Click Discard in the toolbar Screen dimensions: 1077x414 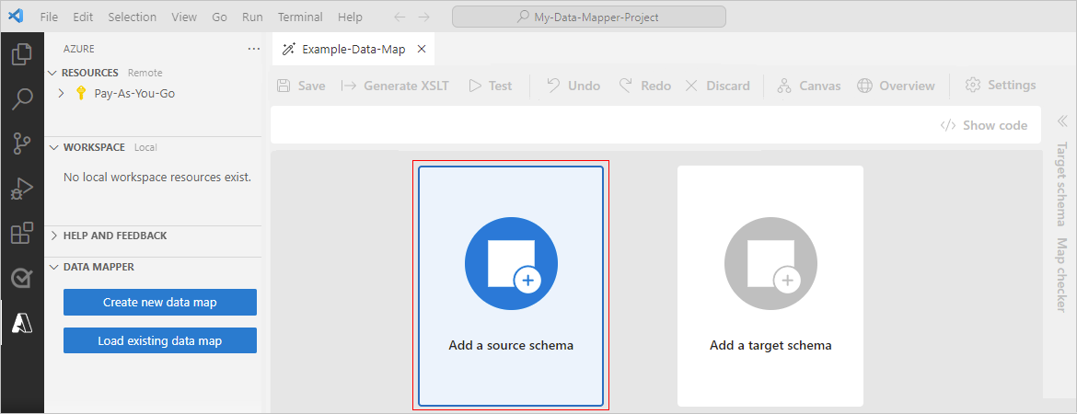pyautogui.click(x=717, y=86)
